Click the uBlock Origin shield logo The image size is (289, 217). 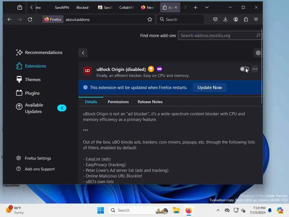click(87, 71)
